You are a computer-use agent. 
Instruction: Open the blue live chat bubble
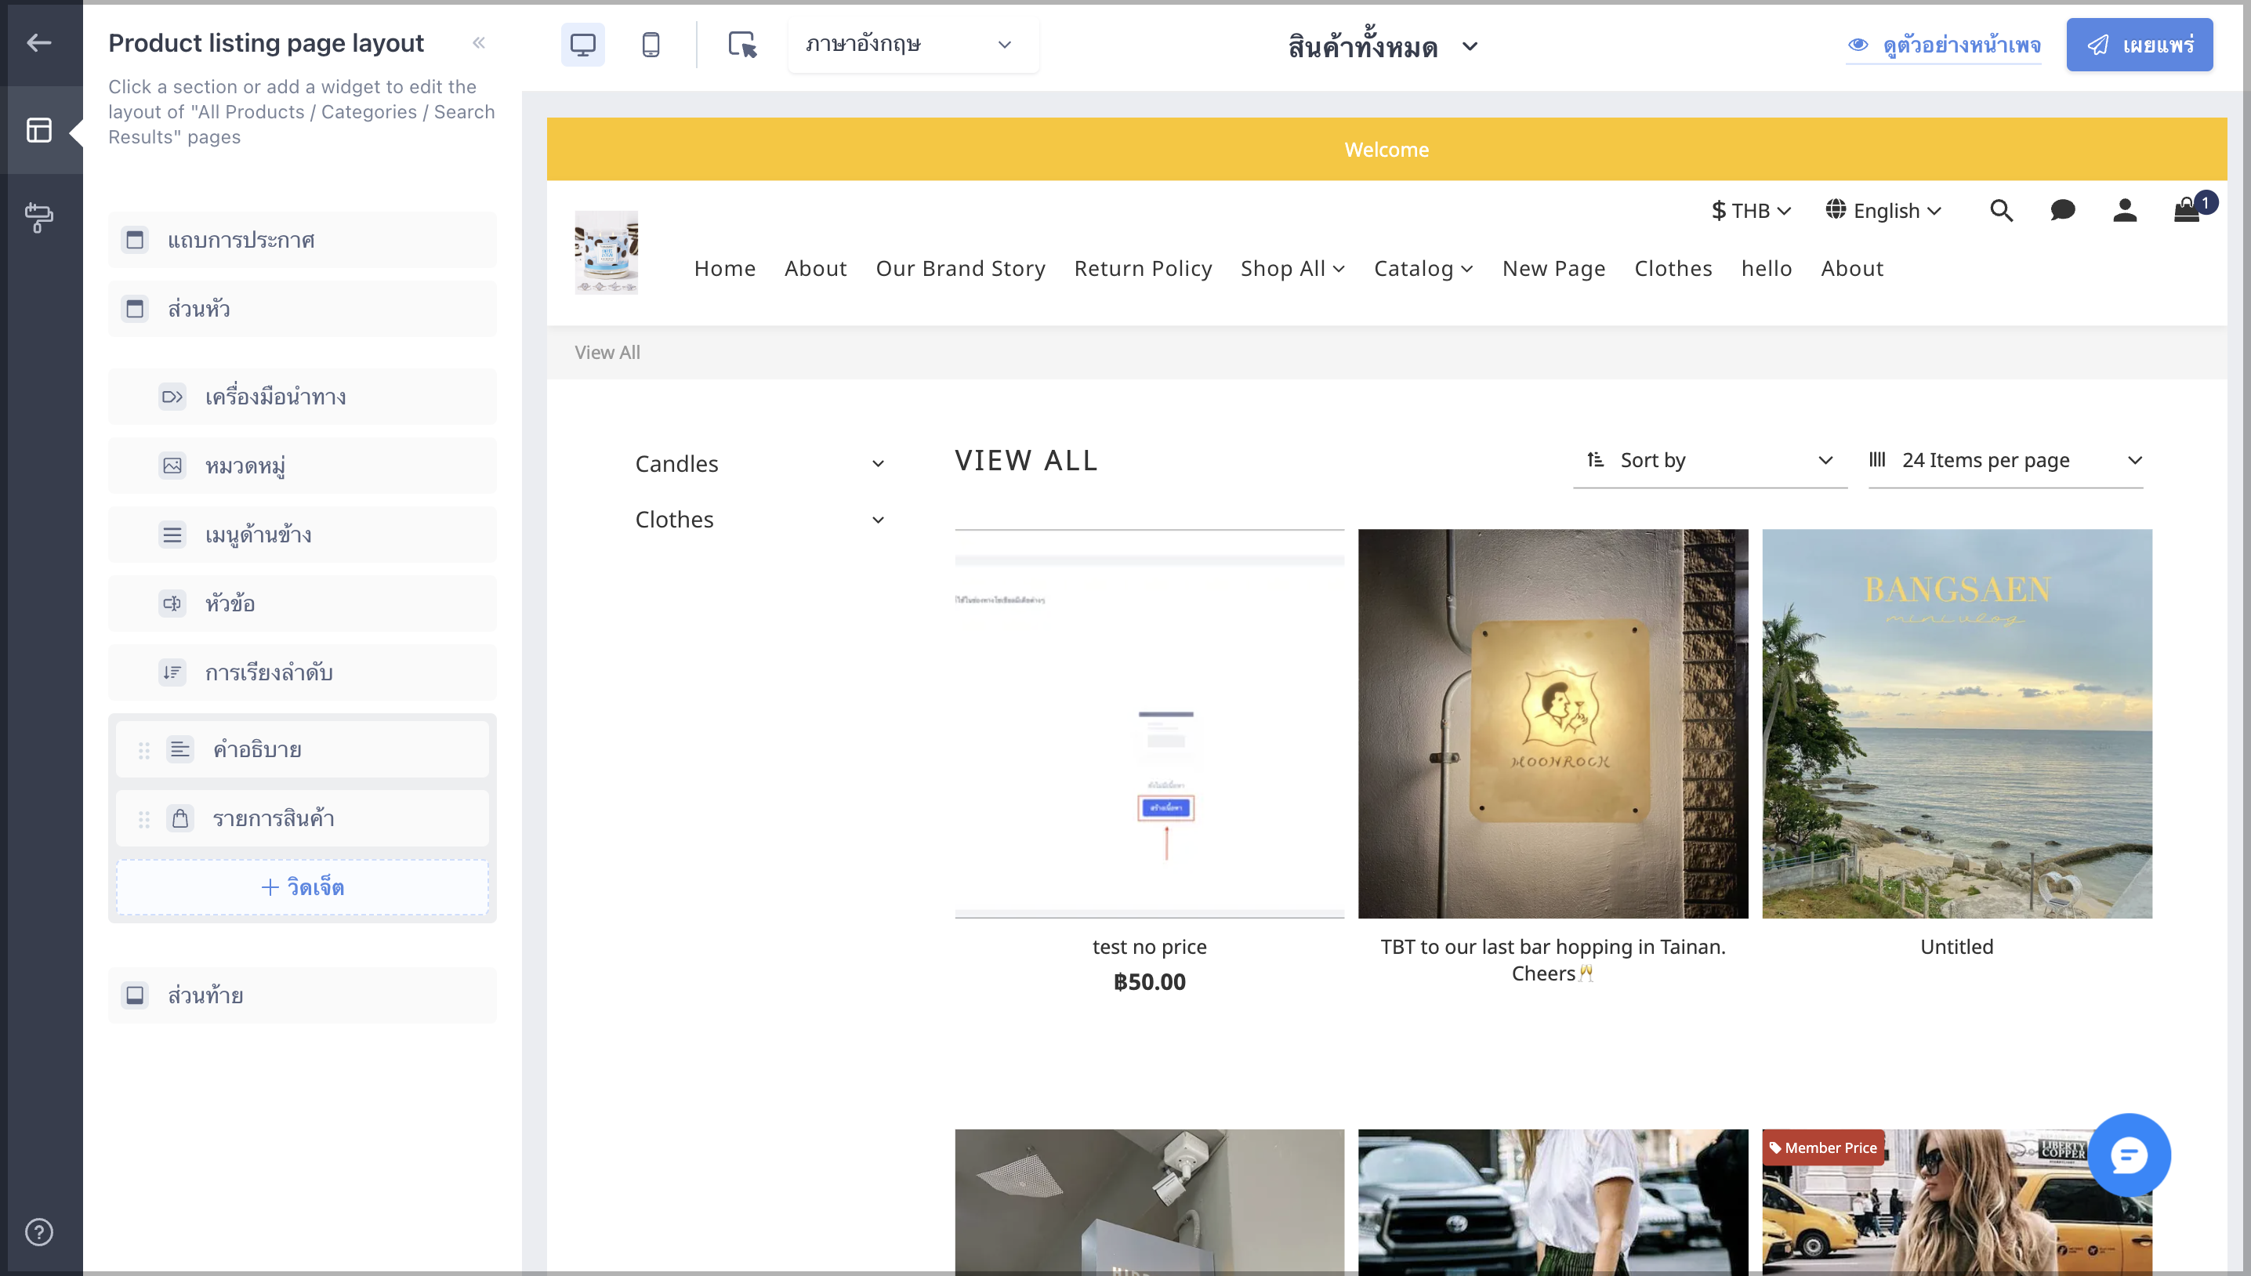(2128, 1155)
